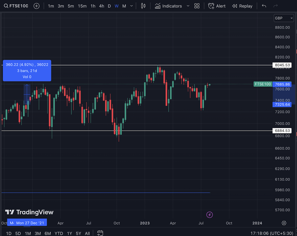Open the chart layout grid selector
The height and width of the screenshot is (236, 297).
[197, 6]
